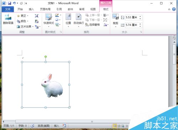Click the Group objects icon
Screen dimensions: 178x130
click(105, 20)
